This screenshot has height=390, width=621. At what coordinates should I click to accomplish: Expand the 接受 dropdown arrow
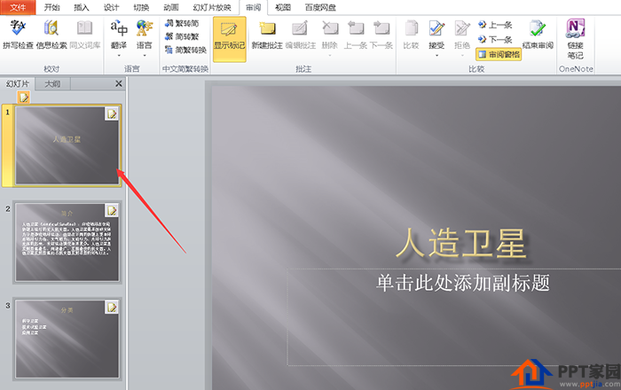click(x=436, y=55)
